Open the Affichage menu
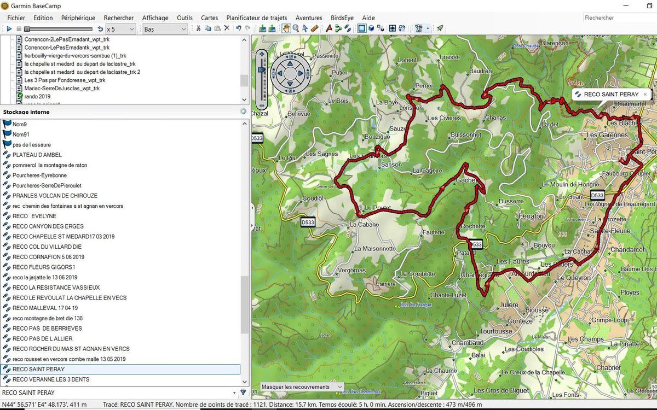 [x=155, y=17]
